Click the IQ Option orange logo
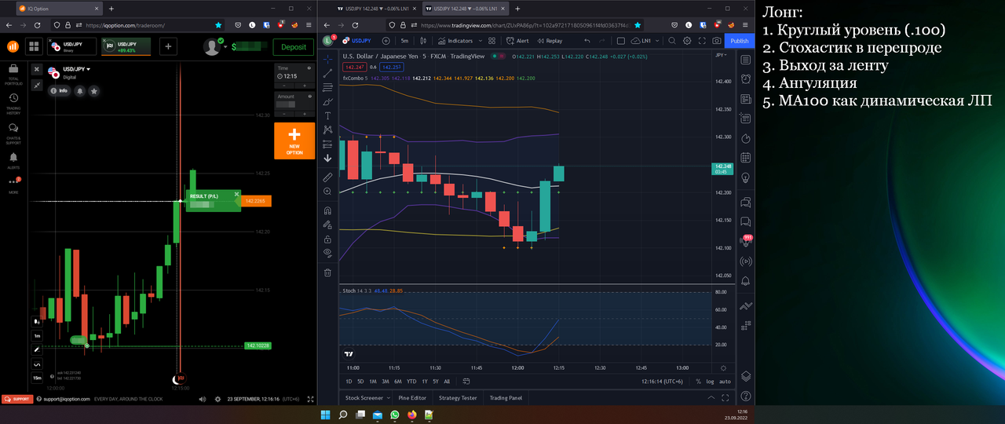 coord(13,47)
